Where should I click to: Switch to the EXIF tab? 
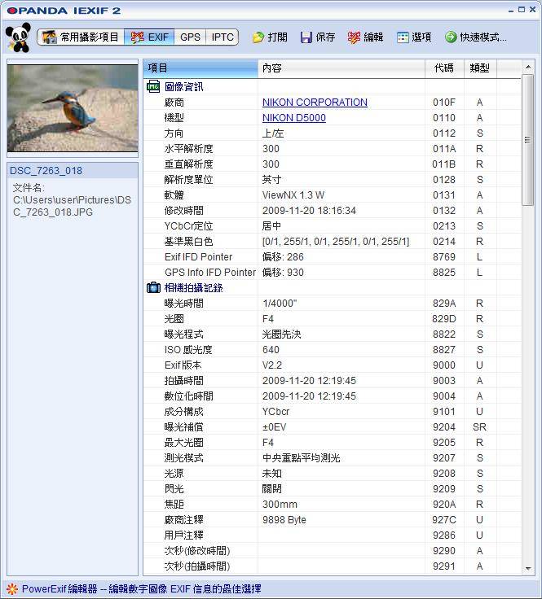(x=149, y=37)
